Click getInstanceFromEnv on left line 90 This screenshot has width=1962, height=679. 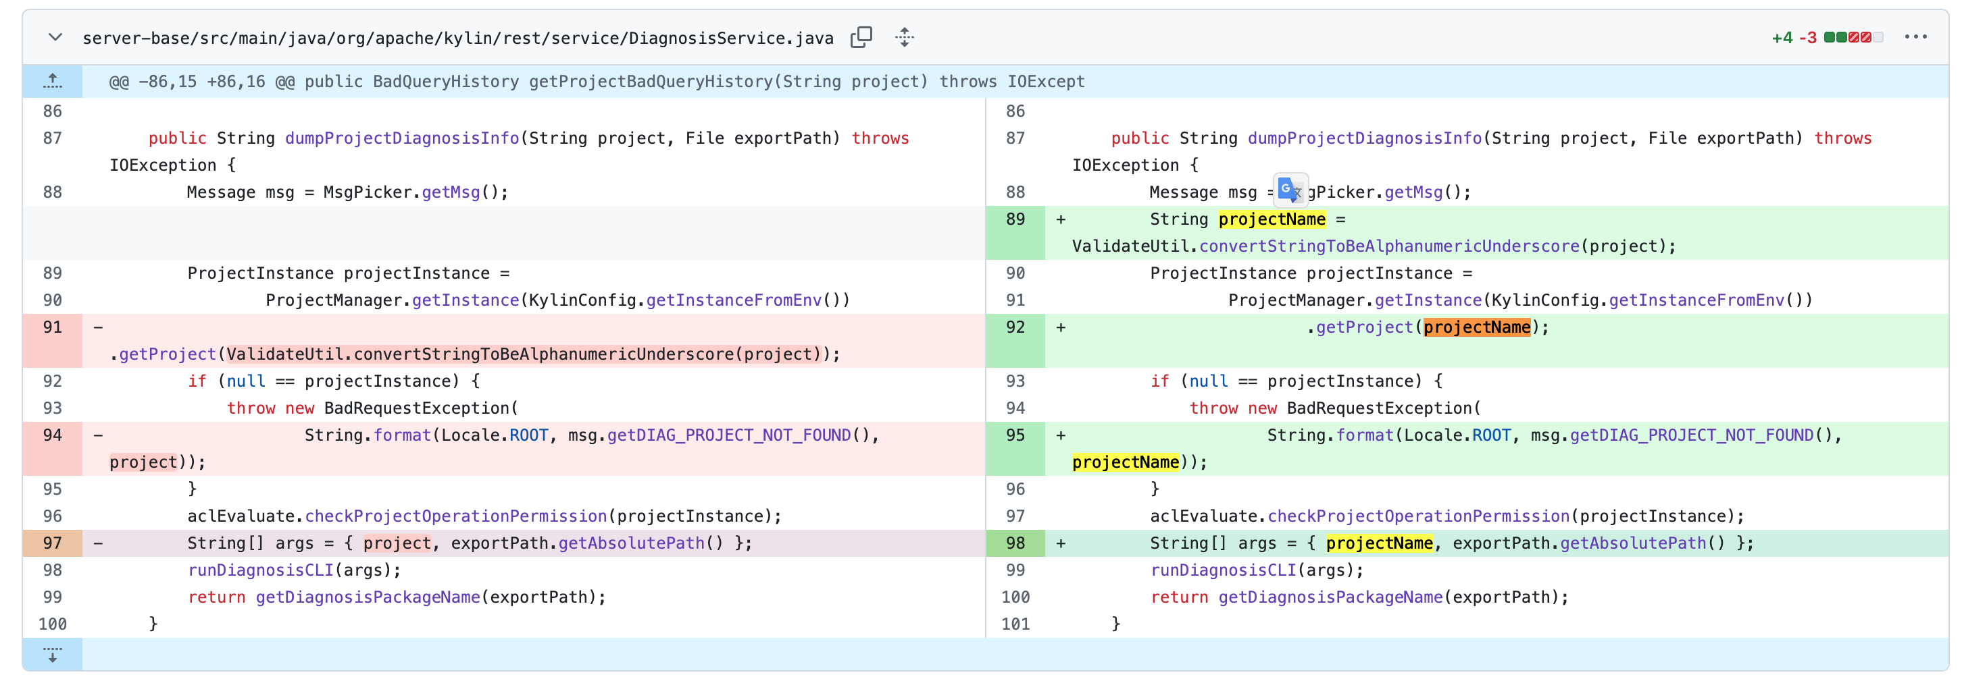[x=734, y=300]
